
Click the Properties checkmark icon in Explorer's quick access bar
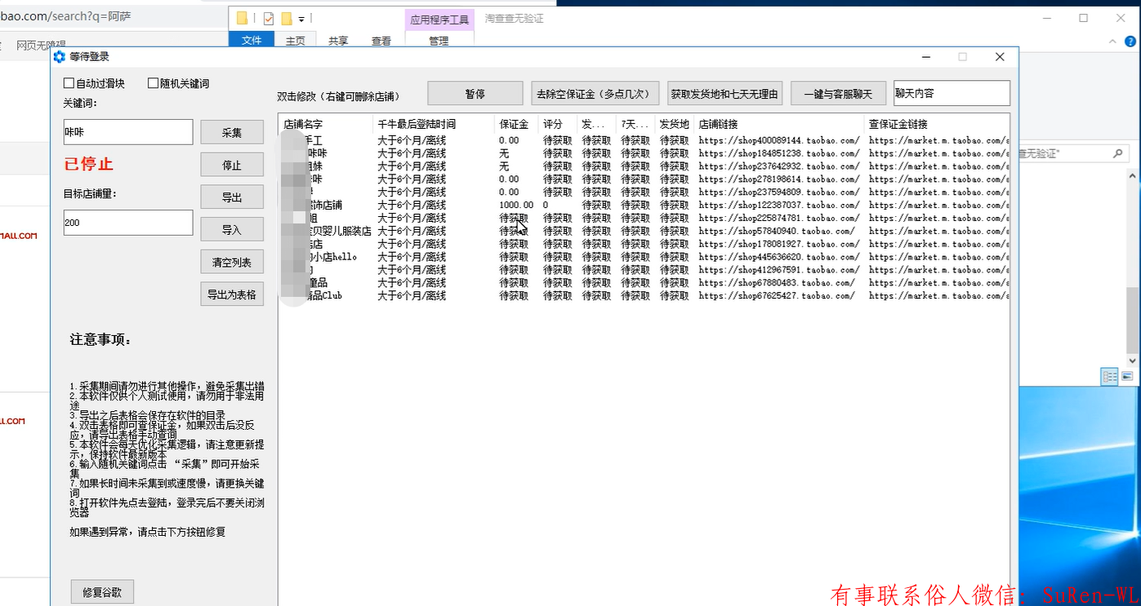click(269, 18)
